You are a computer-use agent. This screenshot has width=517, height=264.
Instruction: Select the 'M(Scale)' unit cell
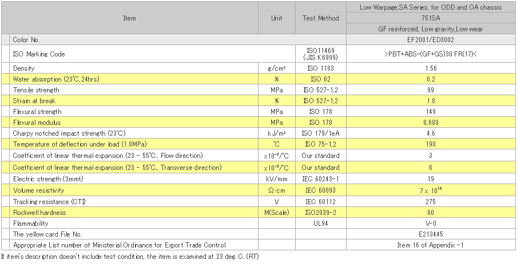tap(277, 213)
